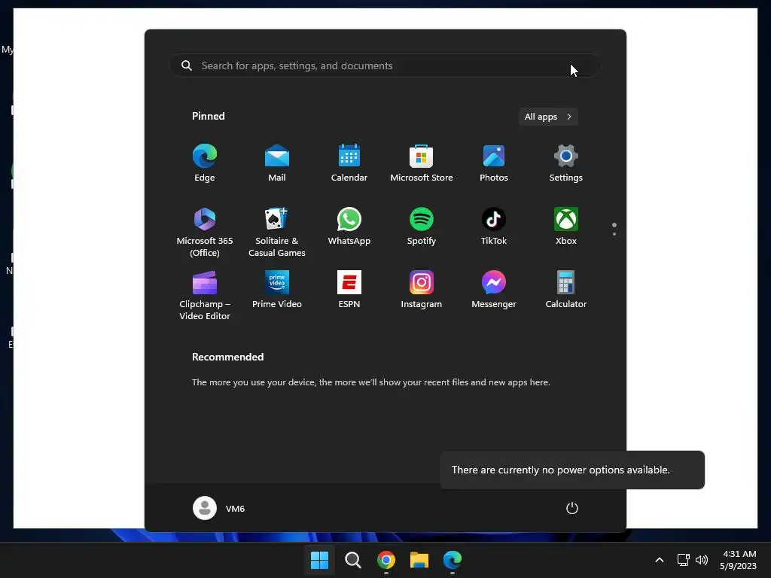771x578 pixels.
Task: Open the clock showing 4:31 AM
Action: point(738,560)
